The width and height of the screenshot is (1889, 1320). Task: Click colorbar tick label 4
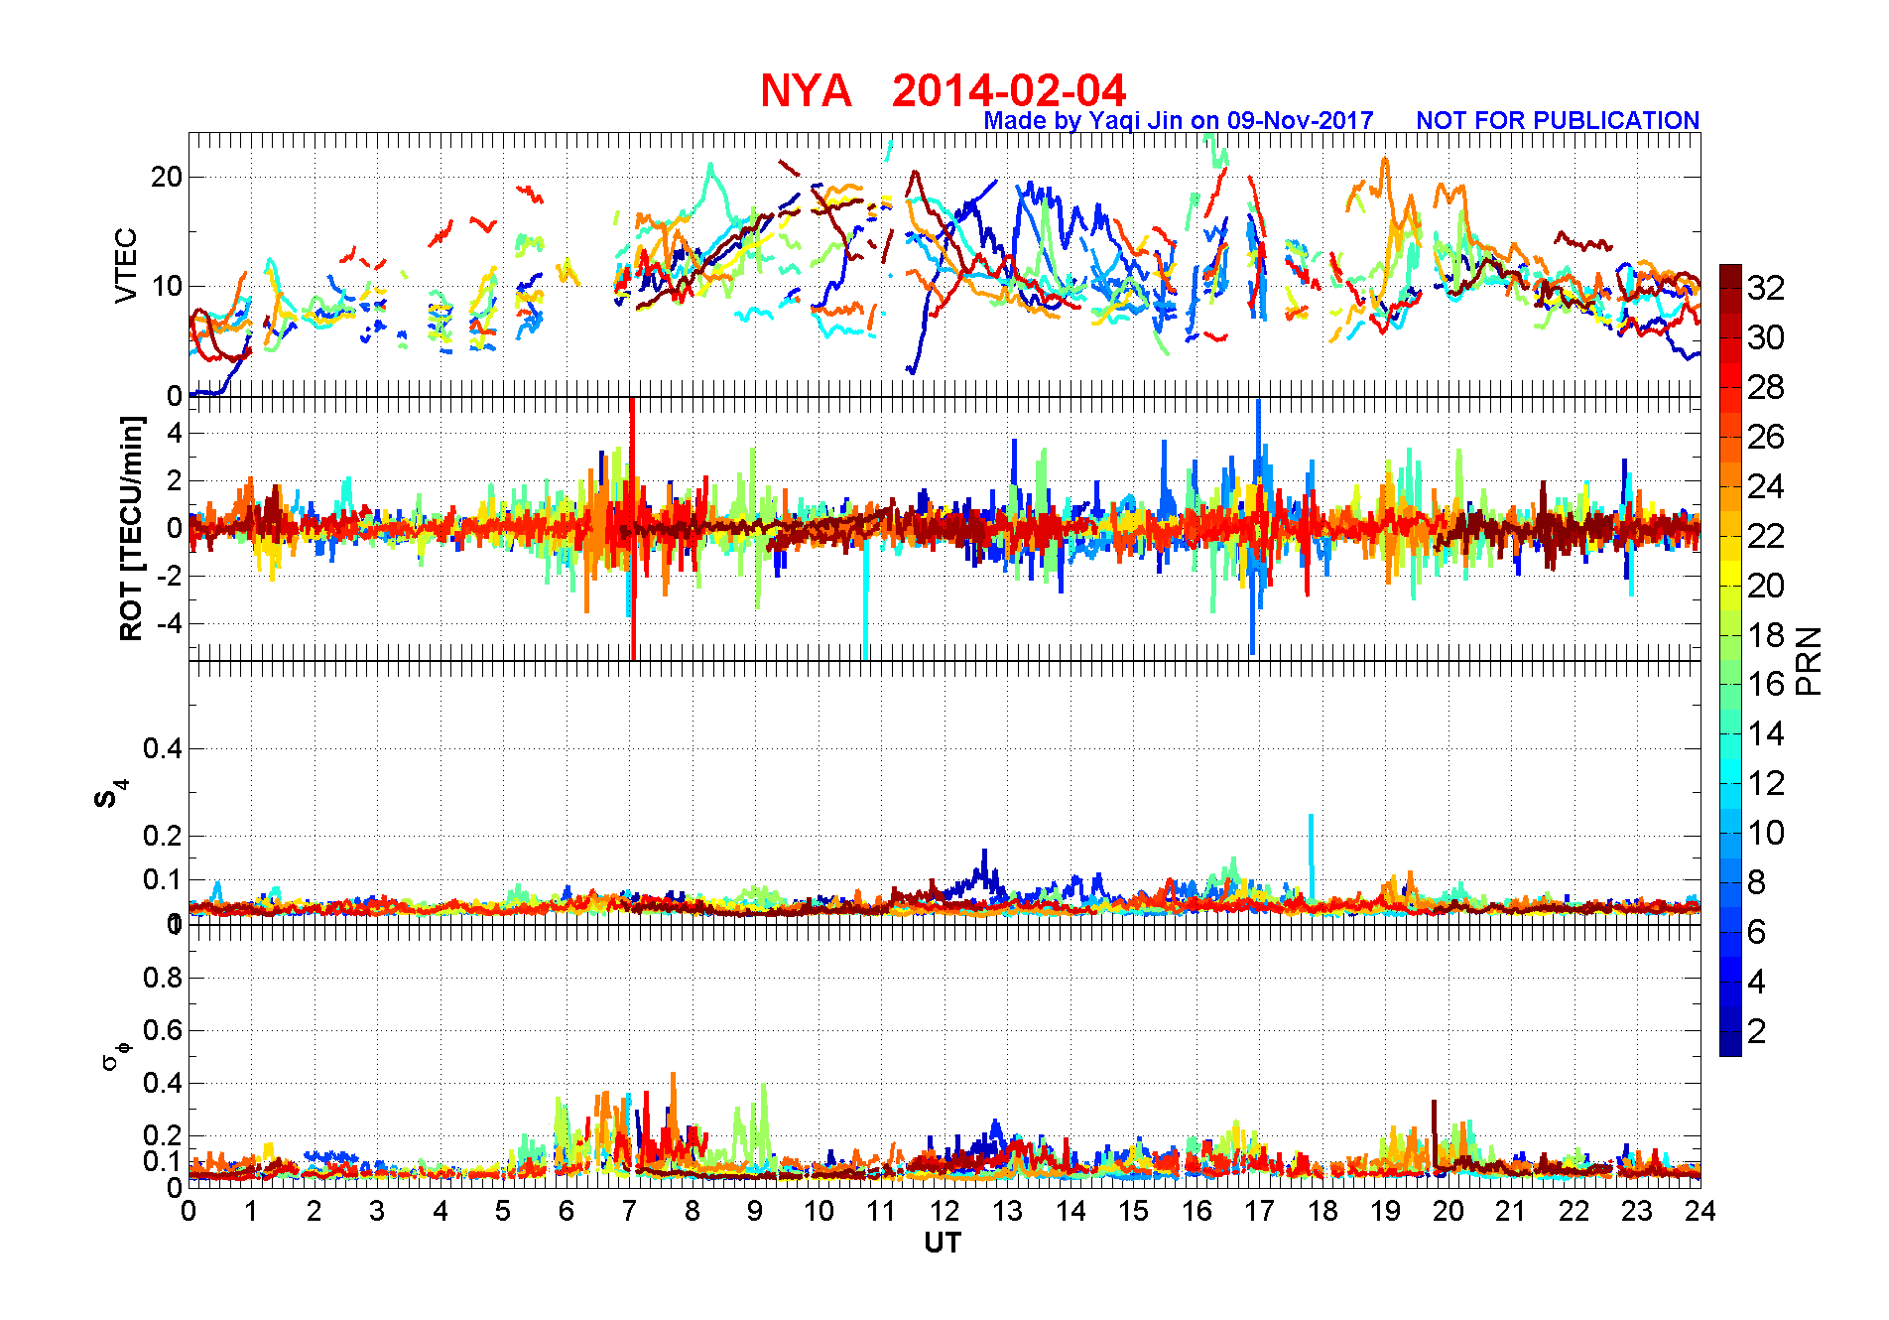[x=1757, y=982]
